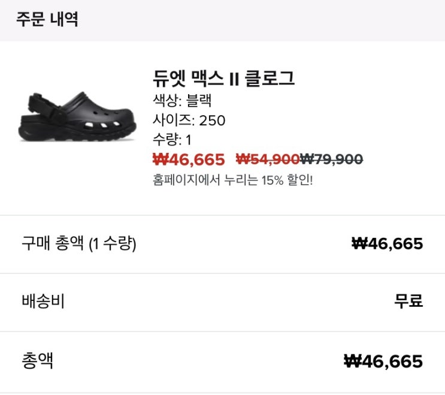Click the (1 수량) note beside 구매 총액

coord(112,244)
